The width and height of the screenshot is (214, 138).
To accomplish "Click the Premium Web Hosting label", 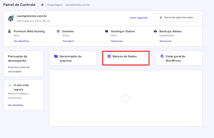I will point(29,31).
